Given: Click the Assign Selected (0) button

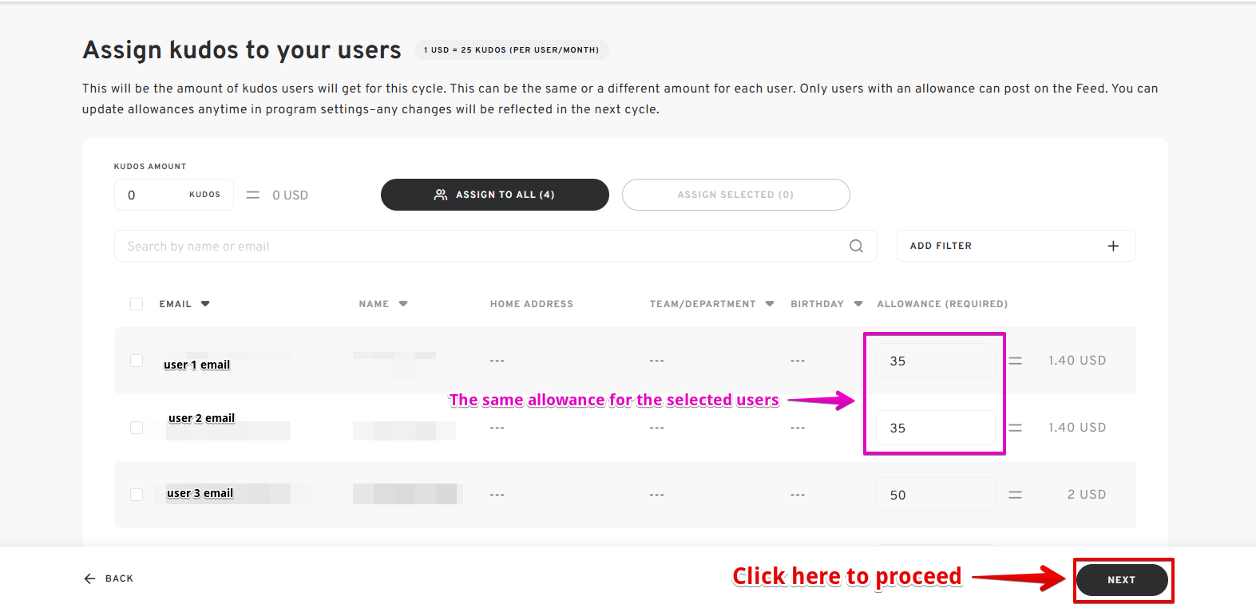Looking at the screenshot, I should click(x=735, y=195).
